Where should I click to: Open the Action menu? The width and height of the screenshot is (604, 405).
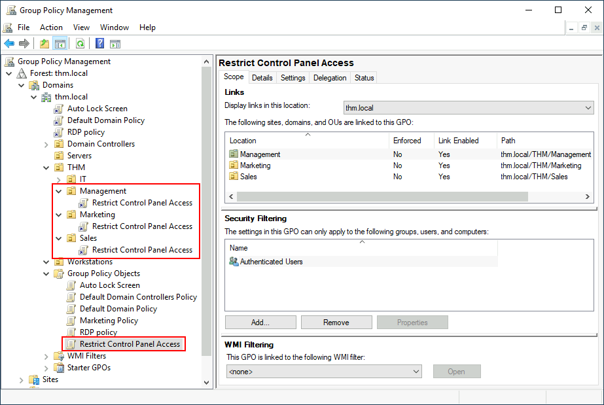[51, 27]
